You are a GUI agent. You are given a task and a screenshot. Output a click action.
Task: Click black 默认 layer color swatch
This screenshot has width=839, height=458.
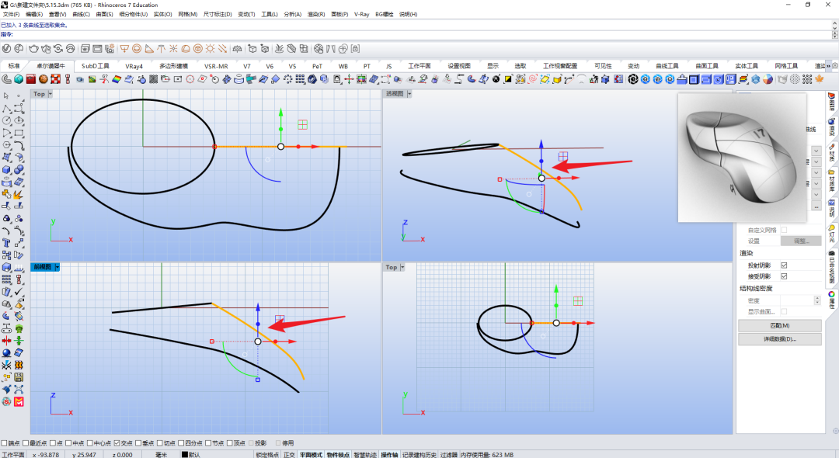tap(185, 455)
